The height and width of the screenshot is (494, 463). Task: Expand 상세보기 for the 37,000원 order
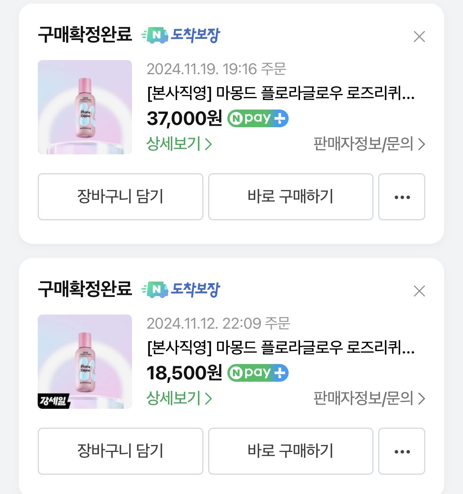(x=179, y=144)
